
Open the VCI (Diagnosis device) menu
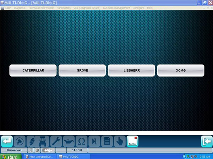pyautogui.click(x=87, y=8)
